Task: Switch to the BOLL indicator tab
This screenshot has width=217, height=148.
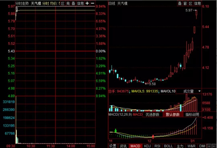Action: click(168, 146)
